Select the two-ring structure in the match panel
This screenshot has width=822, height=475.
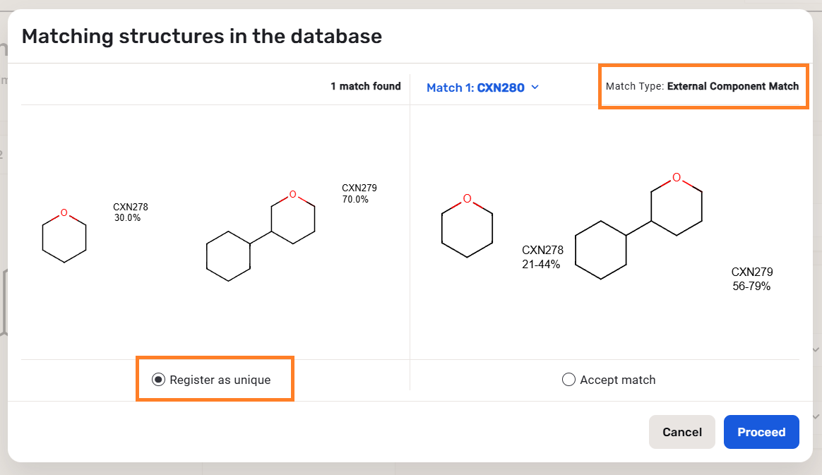tap(639, 226)
